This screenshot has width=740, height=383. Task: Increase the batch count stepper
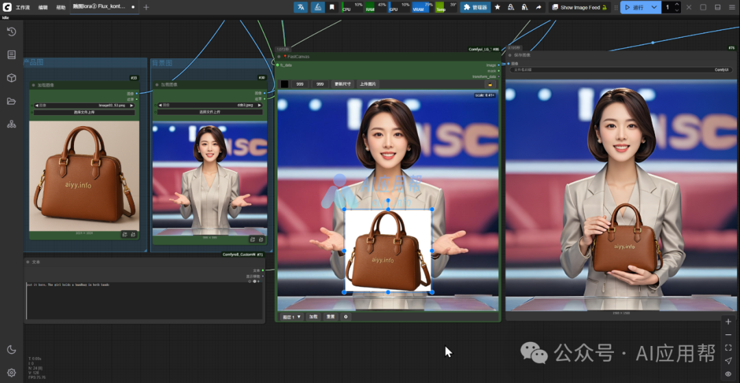(x=677, y=5)
